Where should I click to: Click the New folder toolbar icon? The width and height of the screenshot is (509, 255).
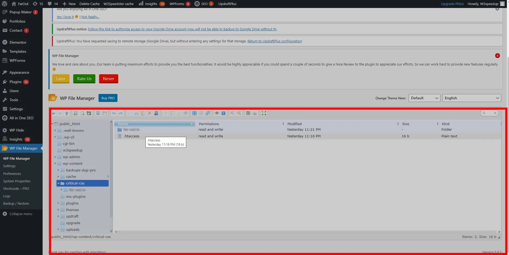(76, 113)
